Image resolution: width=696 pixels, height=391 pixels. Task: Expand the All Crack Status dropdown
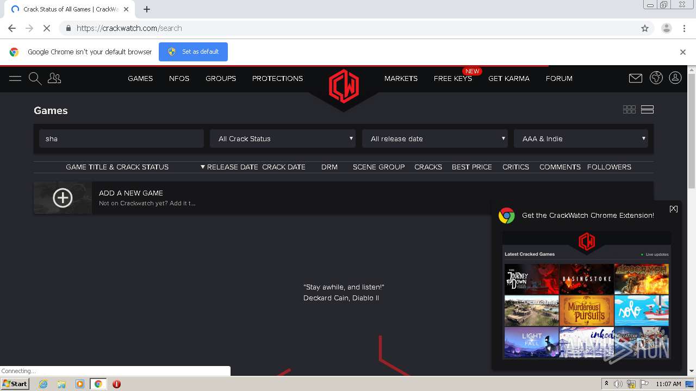(283, 138)
